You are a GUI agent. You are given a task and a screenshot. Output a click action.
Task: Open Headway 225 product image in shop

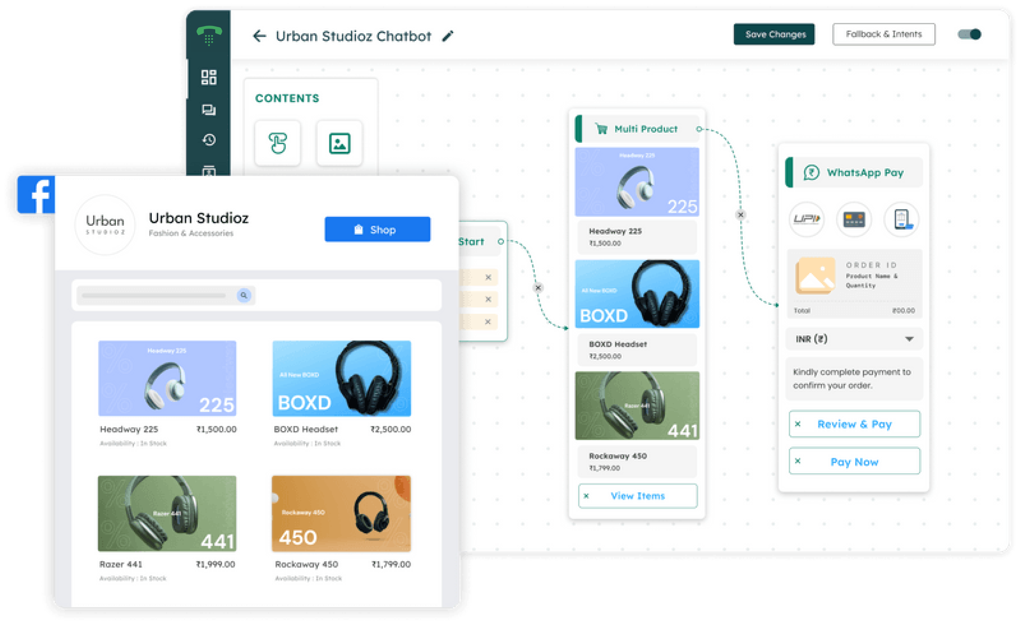point(167,378)
